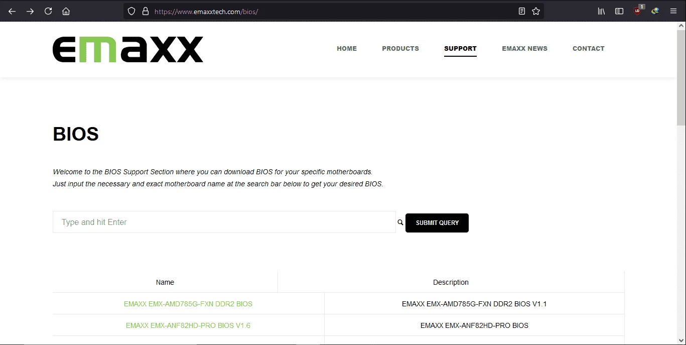The image size is (686, 345).
Task: Show site security info via padlock icon
Action: click(146, 11)
